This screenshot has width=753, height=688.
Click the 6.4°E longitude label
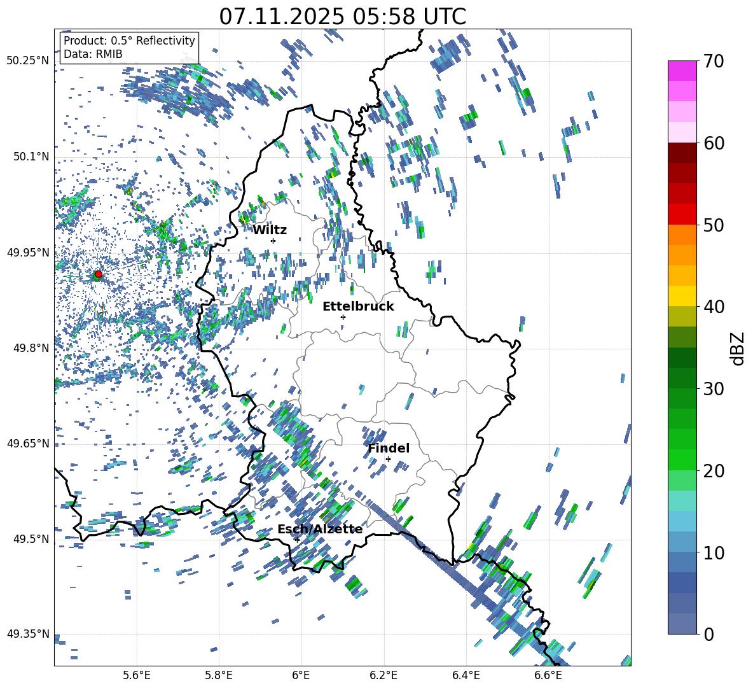point(466,675)
